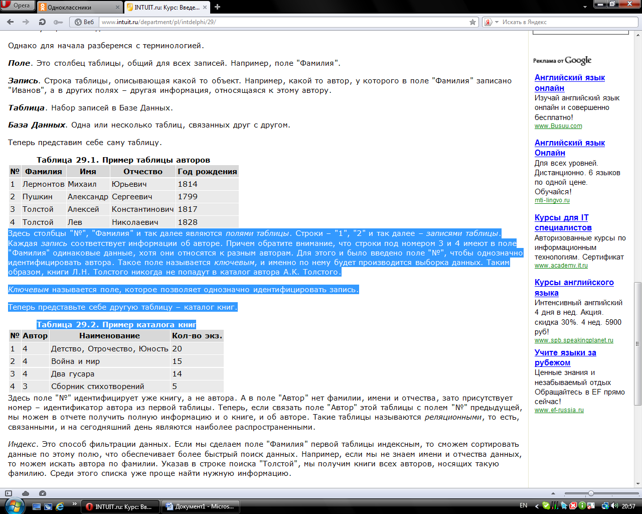Open the password manager key icon
The width and height of the screenshot is (642, 514).
(58, 22)
